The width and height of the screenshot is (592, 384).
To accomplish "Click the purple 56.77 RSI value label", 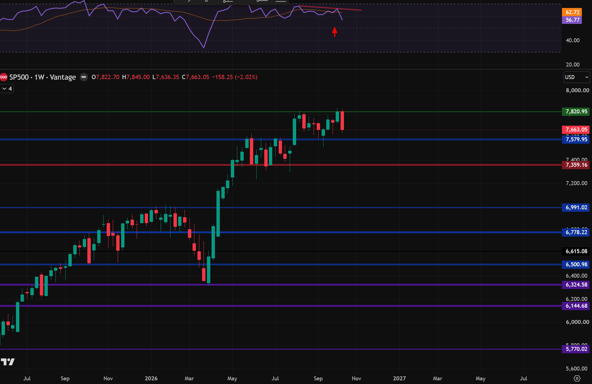I will 571,20.
